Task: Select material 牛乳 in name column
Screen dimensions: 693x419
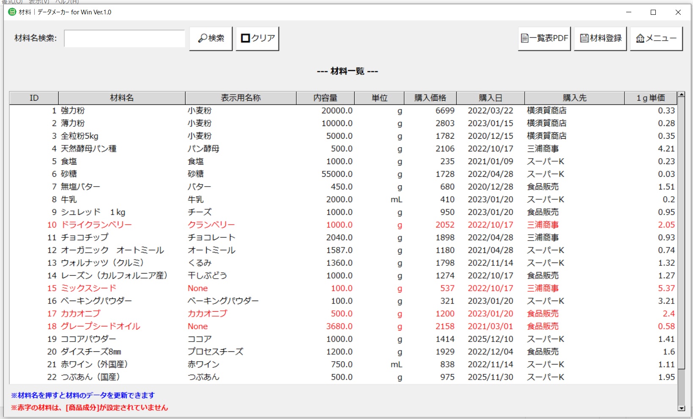Action: click(69, 200)
